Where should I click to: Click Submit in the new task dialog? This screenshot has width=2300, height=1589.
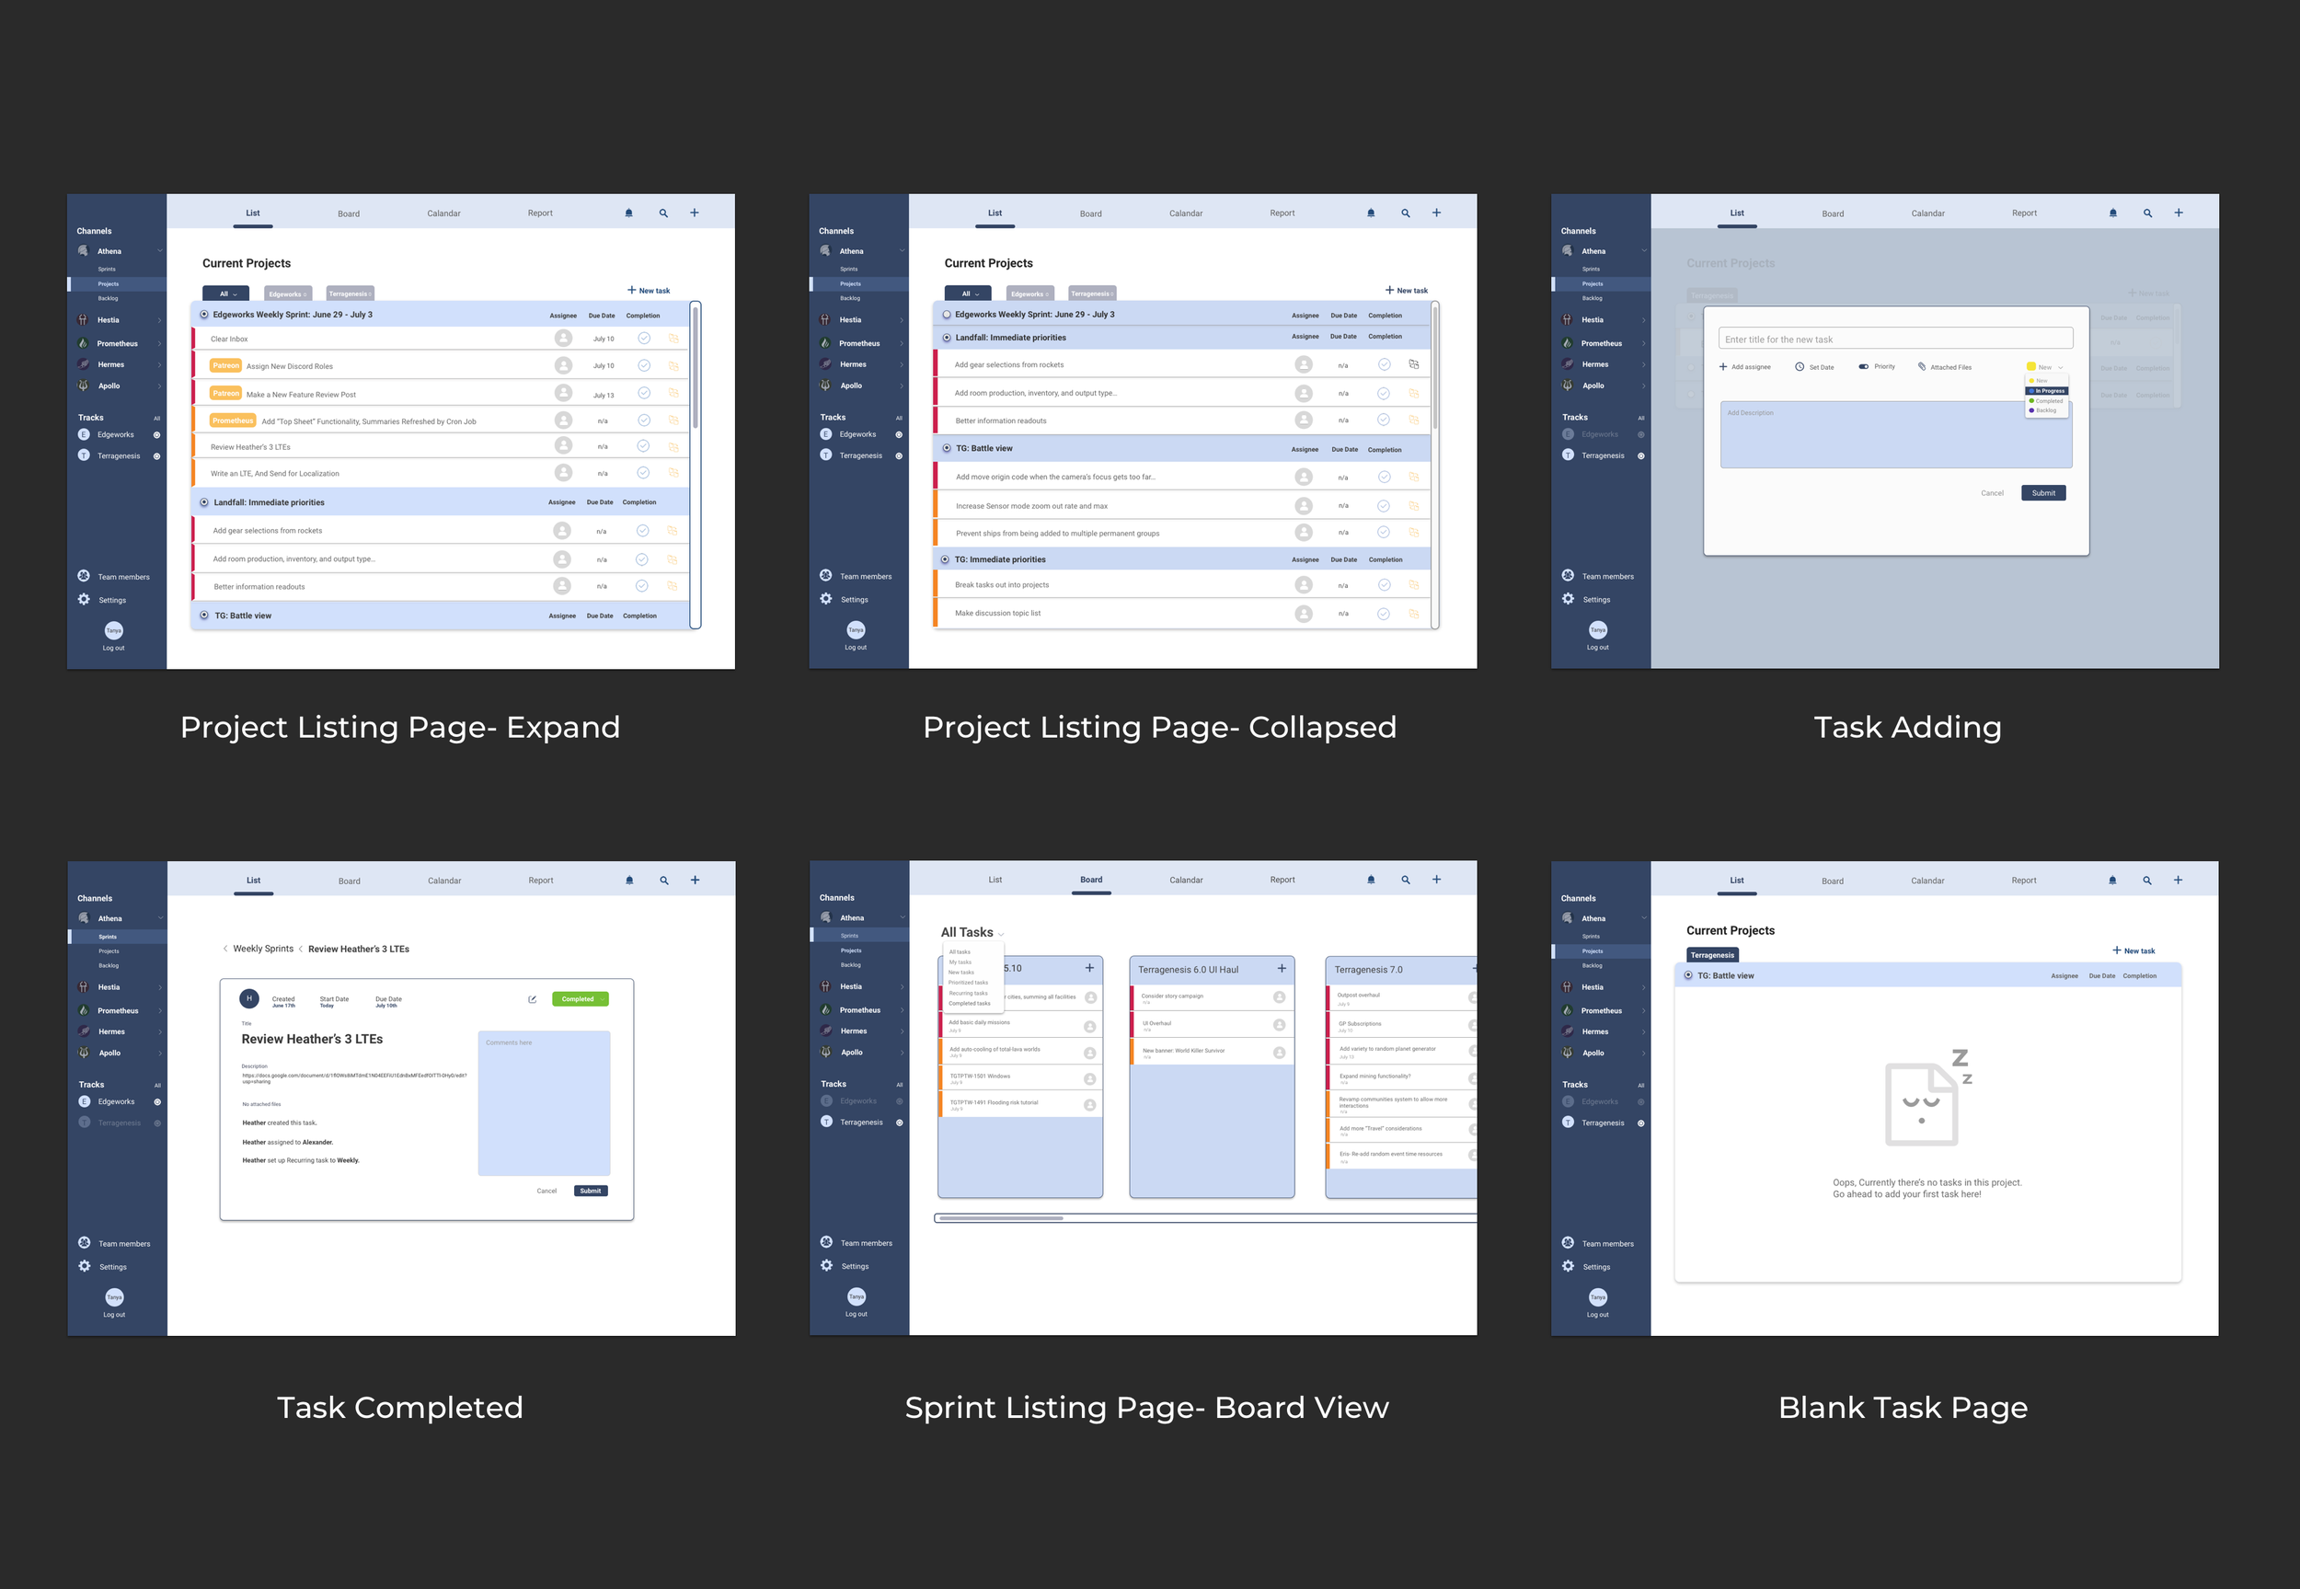point(2043,493)
